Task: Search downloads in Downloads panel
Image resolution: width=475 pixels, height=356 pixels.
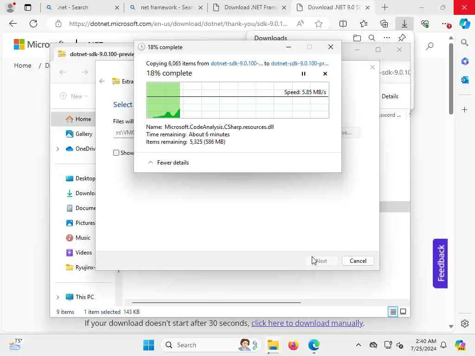Action: 372,38
